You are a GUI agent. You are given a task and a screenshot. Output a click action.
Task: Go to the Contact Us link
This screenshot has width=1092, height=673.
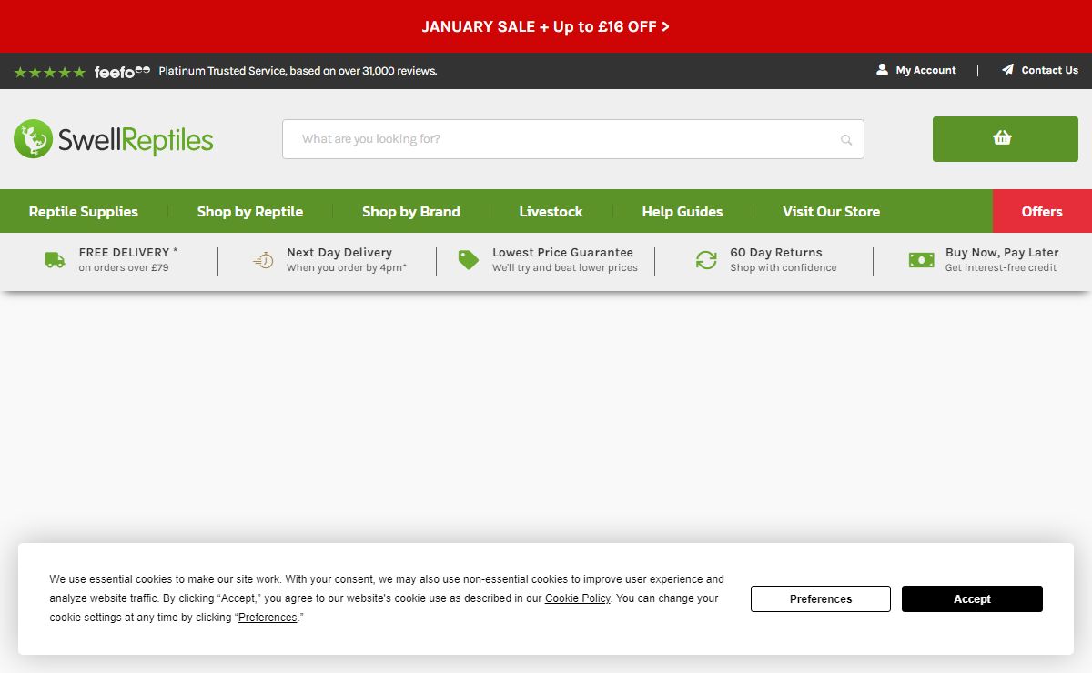[x=1049, y=70]
